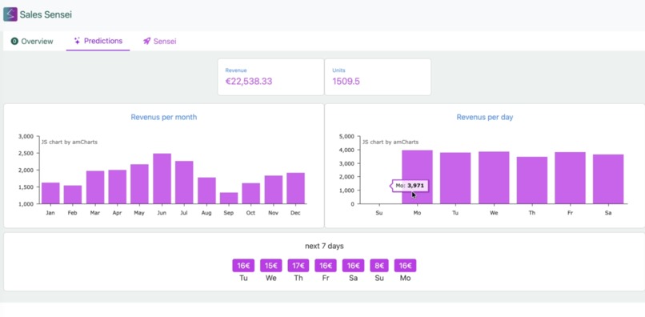Click the Jul bar in monthly chart
The width and height of the screenshot is (645, 317).
[184, 183]
